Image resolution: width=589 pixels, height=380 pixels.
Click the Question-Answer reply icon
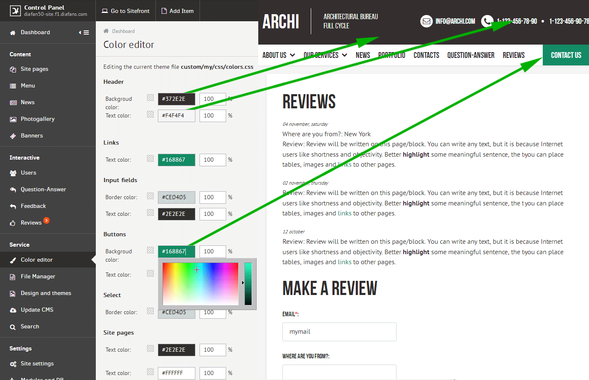click(13, 190)
